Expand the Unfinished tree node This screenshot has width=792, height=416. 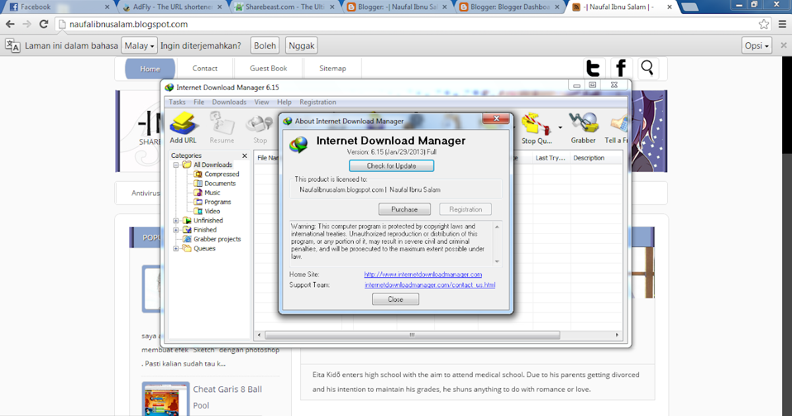[176, 221]
